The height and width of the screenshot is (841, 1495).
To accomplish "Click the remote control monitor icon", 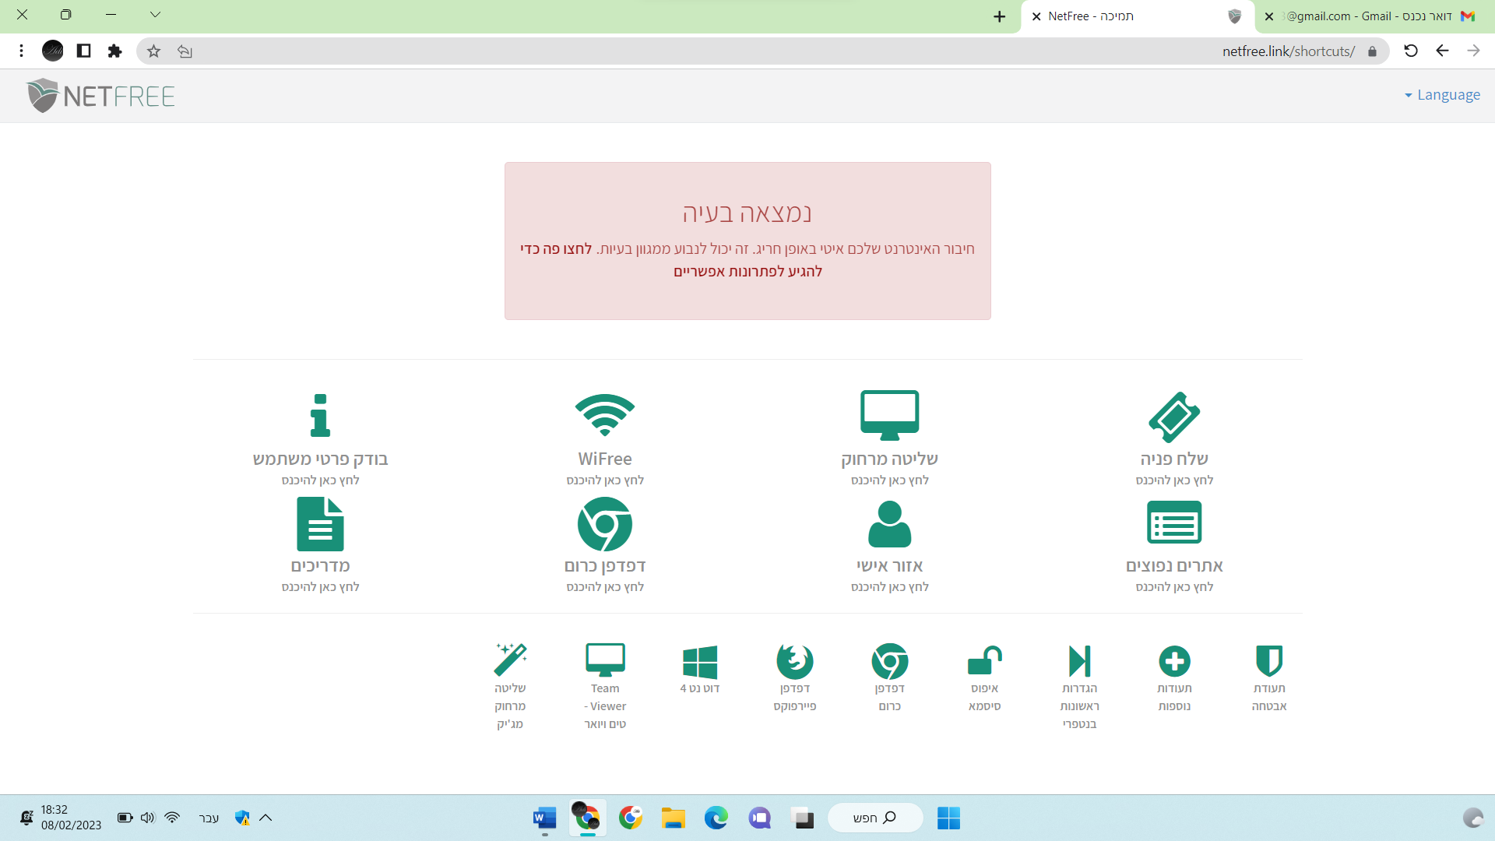I will click(889, 415).
